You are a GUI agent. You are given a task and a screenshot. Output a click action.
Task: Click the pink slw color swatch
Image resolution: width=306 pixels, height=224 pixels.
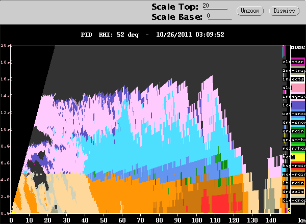point(298,88)
